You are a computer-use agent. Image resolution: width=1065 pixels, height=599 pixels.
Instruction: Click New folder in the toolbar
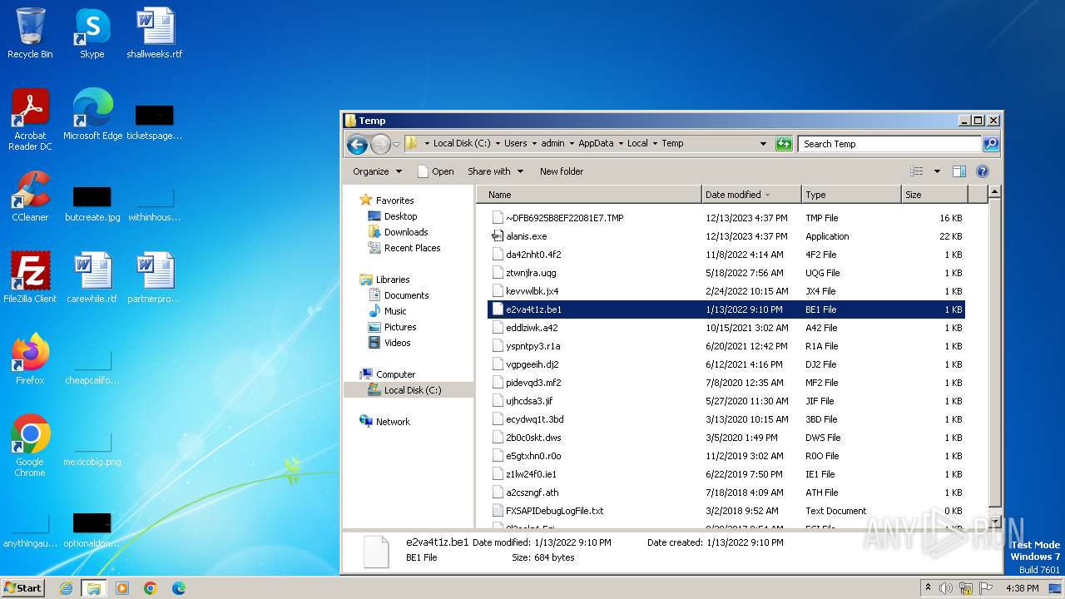point(562,171)
